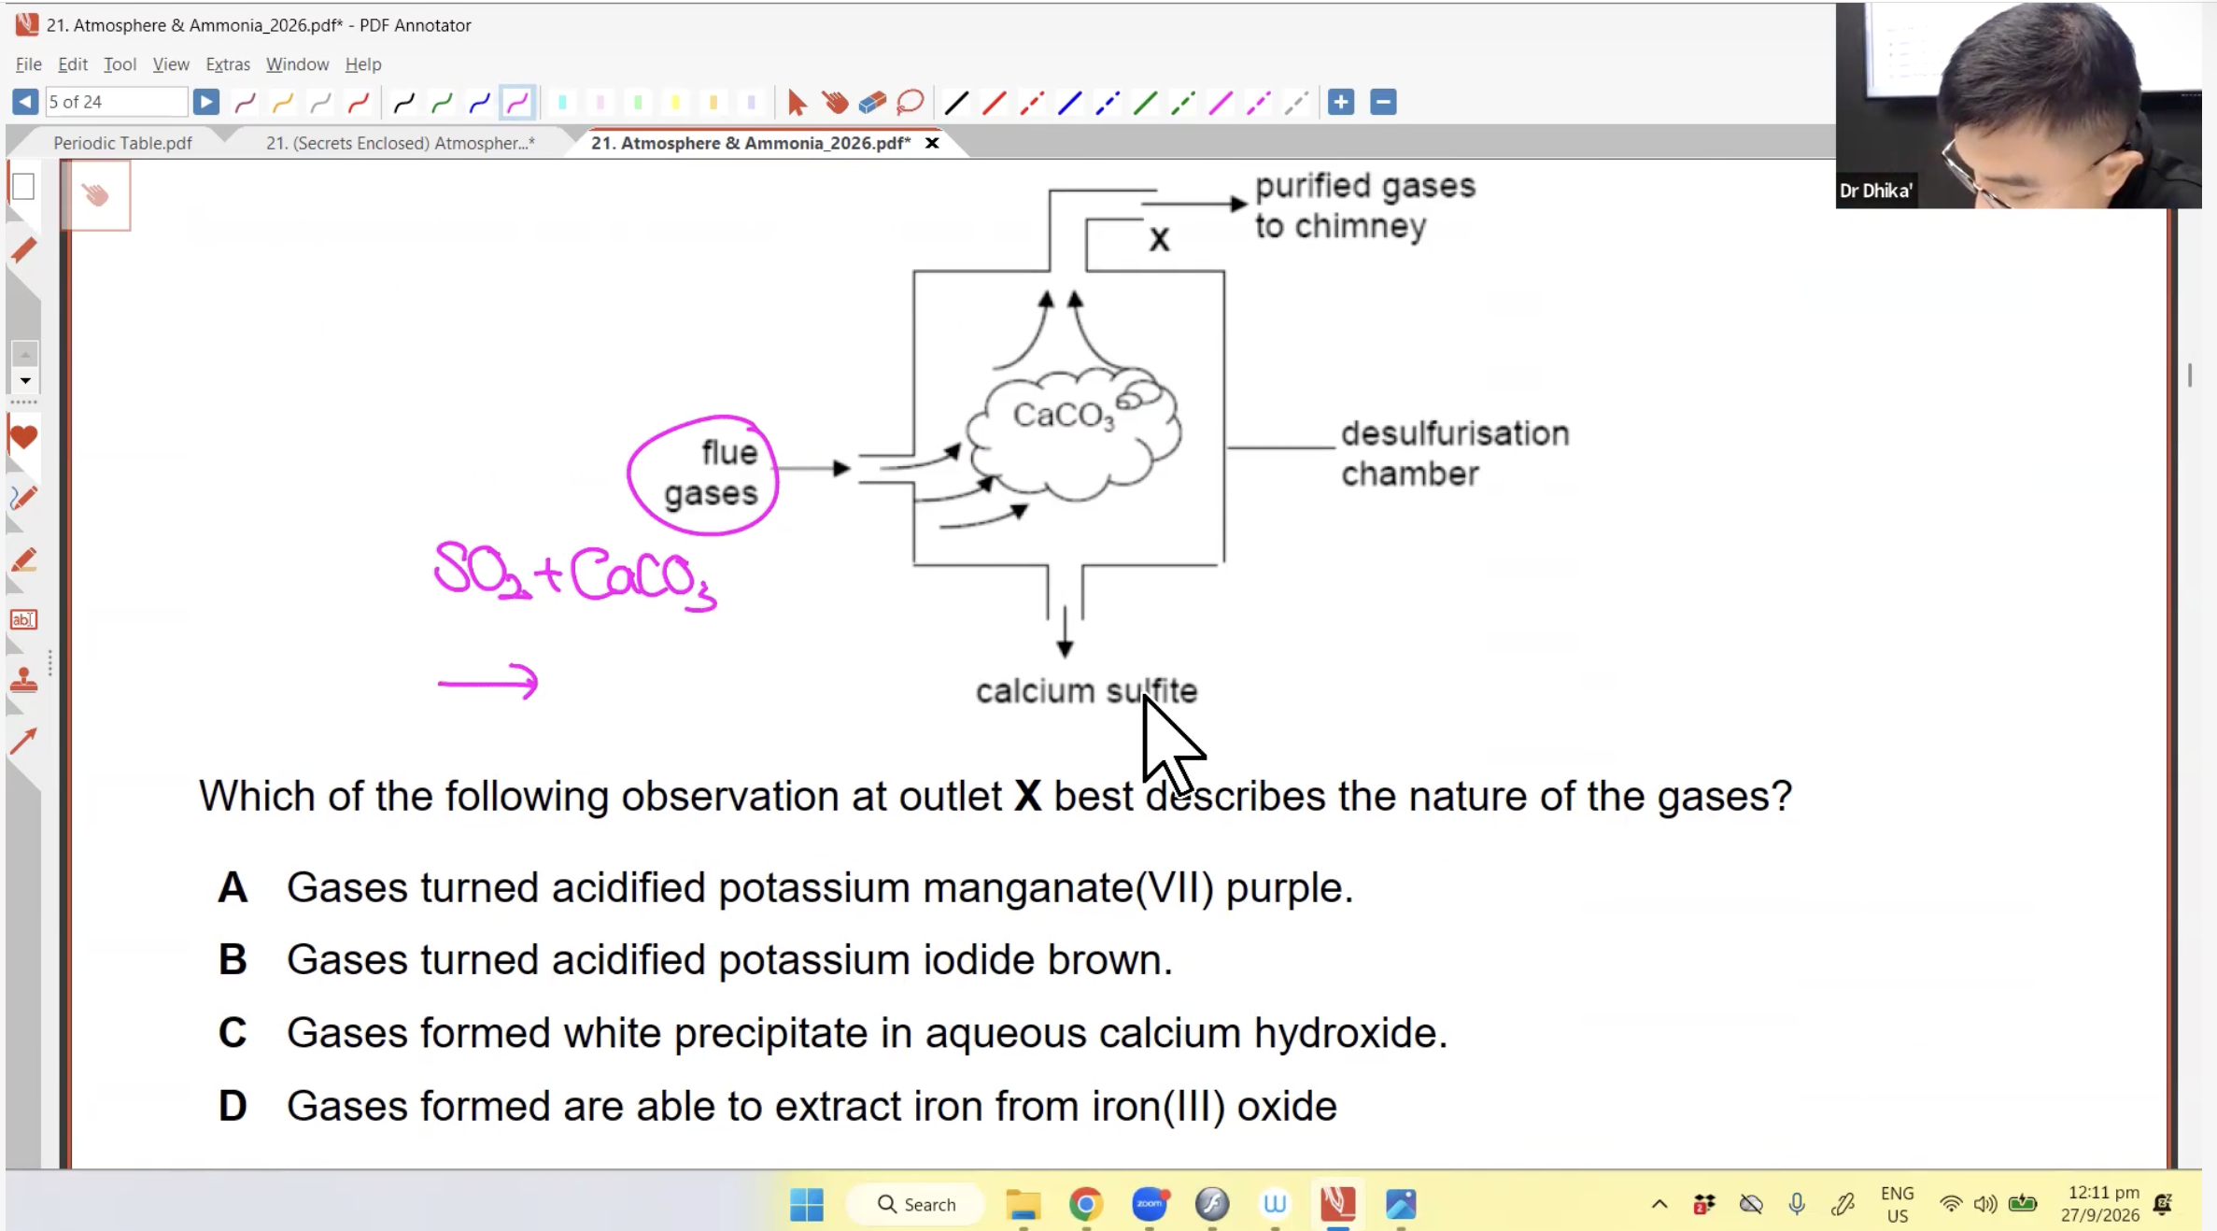Select the red pen preset

pyautogui.click(x=359, y=103)
